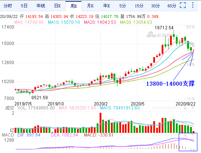Click the 2020/9/22 date axis label
201x153 pixels.
tap(185, 104)
